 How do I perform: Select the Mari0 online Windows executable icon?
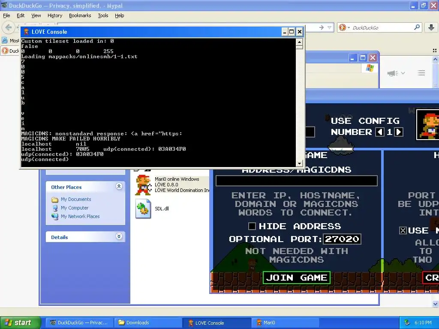tap(143, 185)
